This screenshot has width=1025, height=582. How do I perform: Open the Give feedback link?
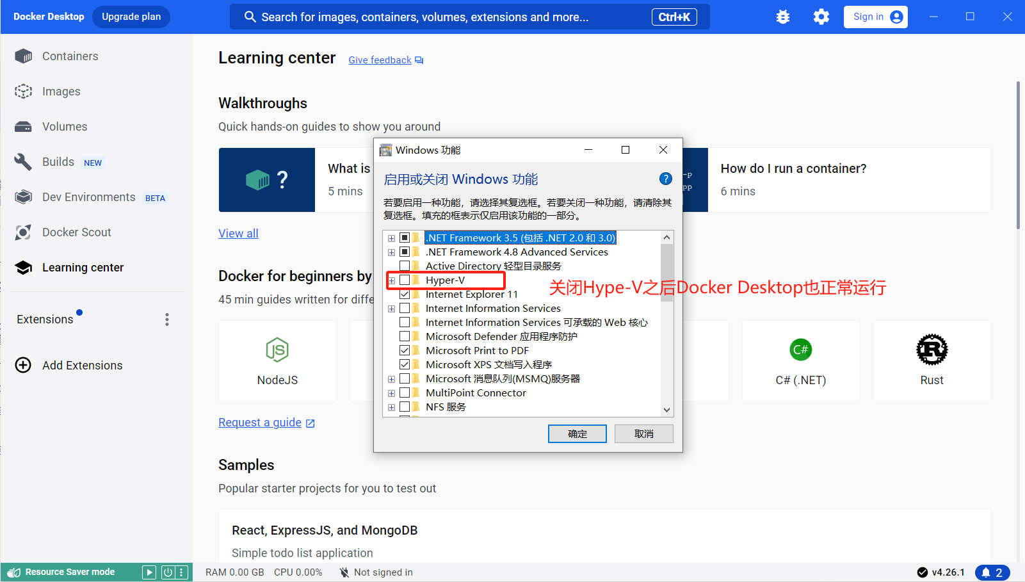pyautogui.click(x=379, y=60)
